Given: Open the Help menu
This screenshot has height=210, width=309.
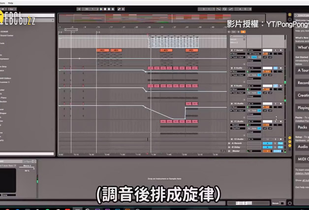Looking at the screenshot, I should tap(10, 3).
